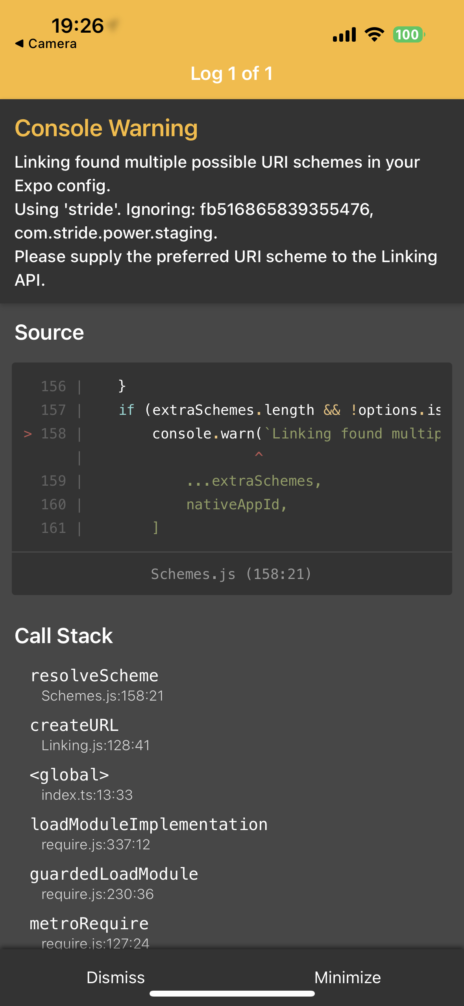464x1006 pixels.
Task: Open metroRequire call stack frame
Action: tap(90, 932)
